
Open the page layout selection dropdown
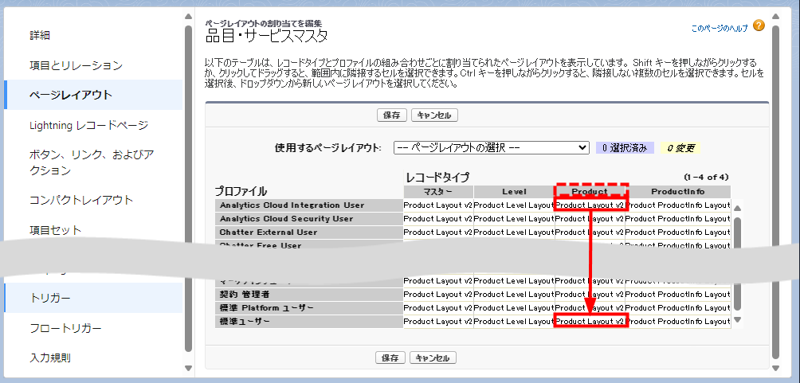click(x=491, y=147)
